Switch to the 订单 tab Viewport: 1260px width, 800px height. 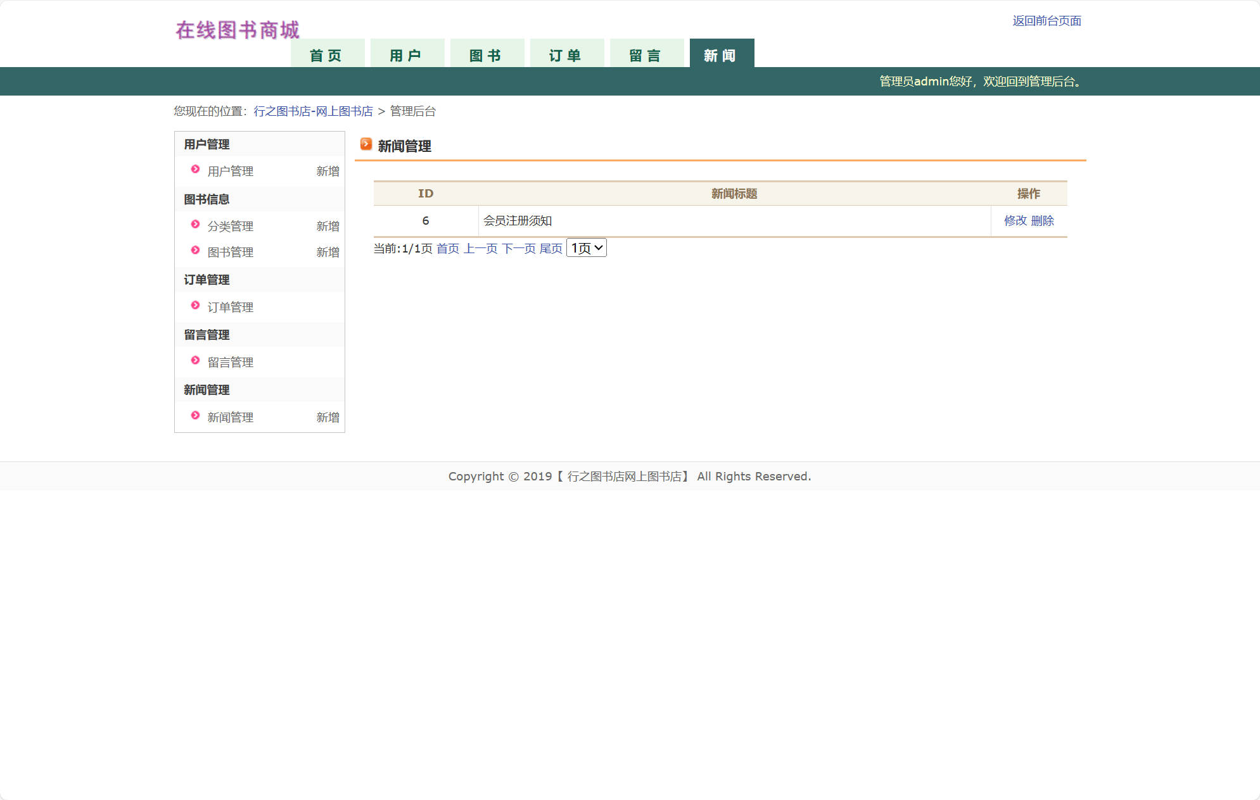(x=566, y=54)
